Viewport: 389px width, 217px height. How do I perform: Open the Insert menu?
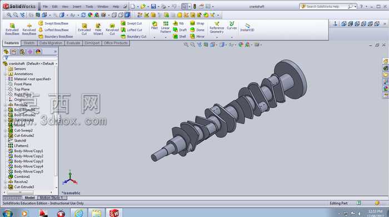[77, 7]
